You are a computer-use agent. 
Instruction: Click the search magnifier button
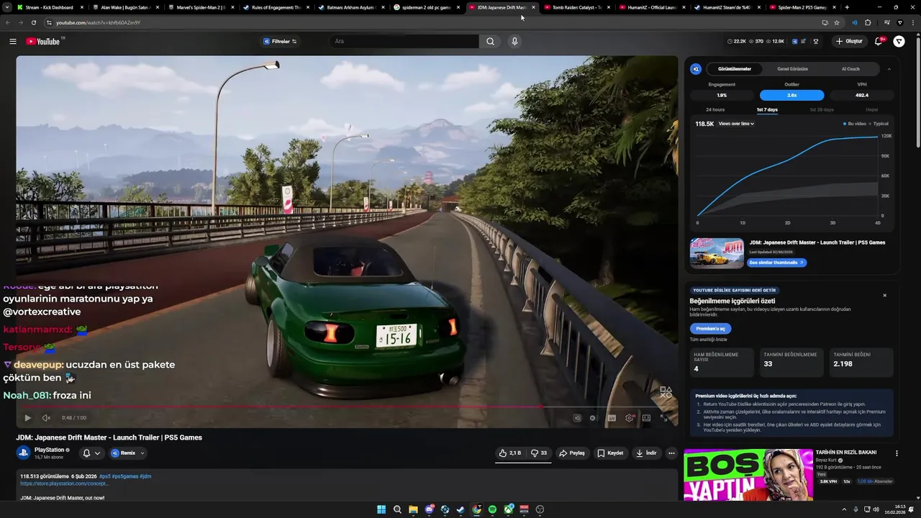[490, 42]
